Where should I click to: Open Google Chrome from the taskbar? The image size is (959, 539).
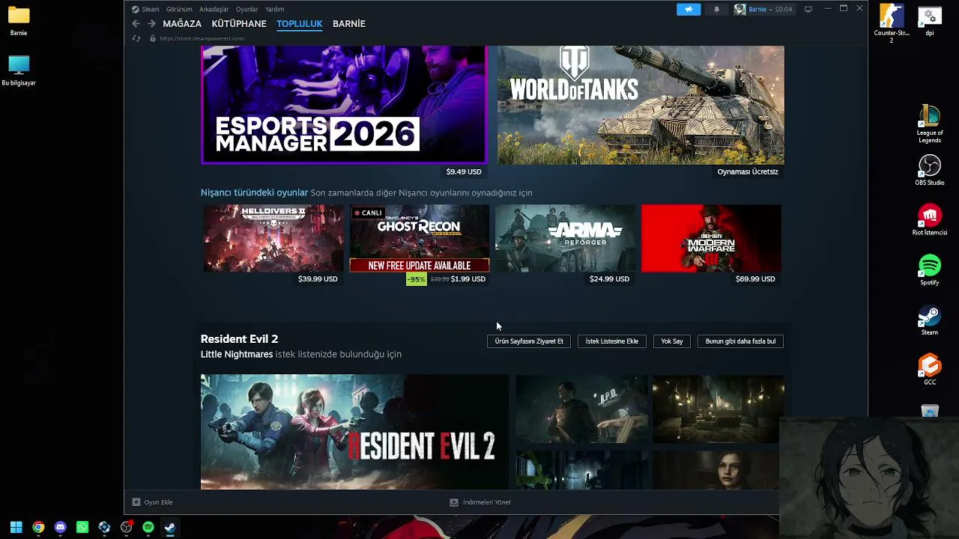(x=38, y=527)
